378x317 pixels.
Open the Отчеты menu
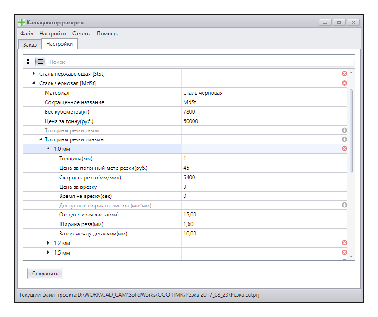(x=81, y=34)
